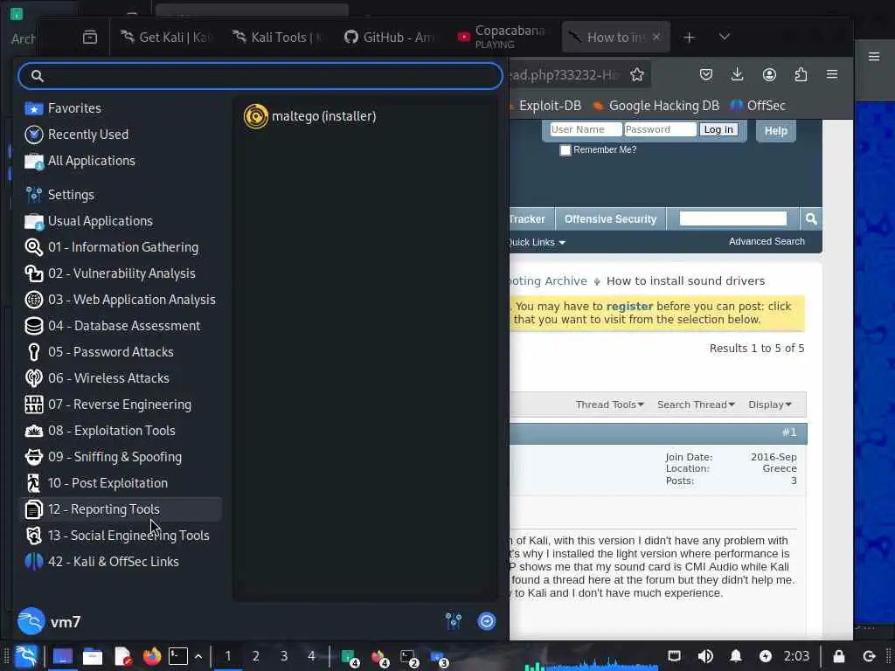895x671 pixels.
Task: Open settings manager icon beside vm7
Action: (x=454, y=621)
